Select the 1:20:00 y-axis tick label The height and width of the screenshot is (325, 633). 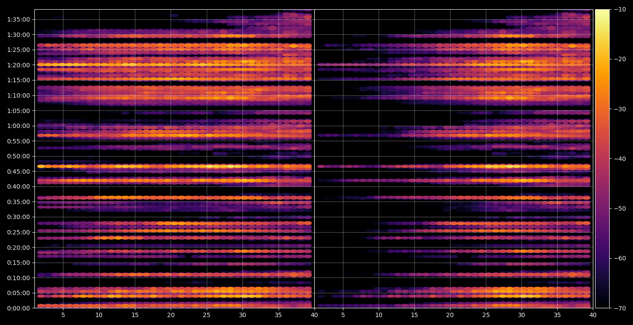(19, 65)
